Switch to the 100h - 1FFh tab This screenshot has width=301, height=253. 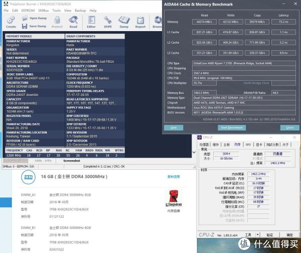(43, 161)
